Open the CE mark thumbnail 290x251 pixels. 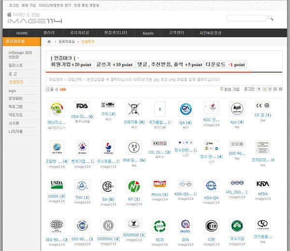(262, 106)
